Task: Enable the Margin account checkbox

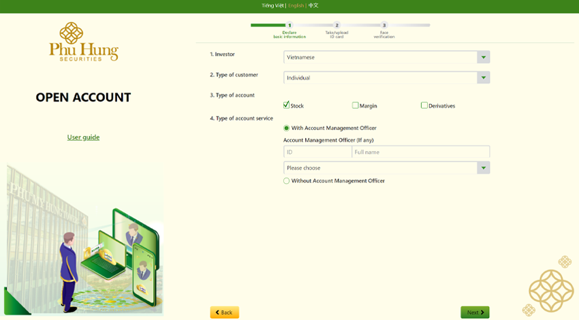Action: [356, 106]
